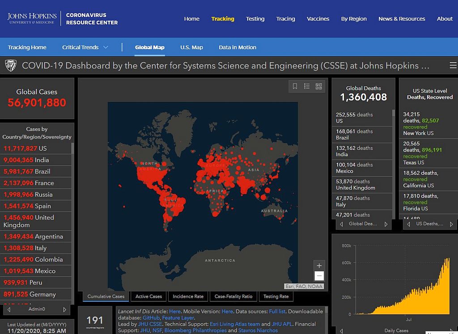This screenshot has height=334, width=458.
Task: Select India in the cases list
Action: [36, 160]
